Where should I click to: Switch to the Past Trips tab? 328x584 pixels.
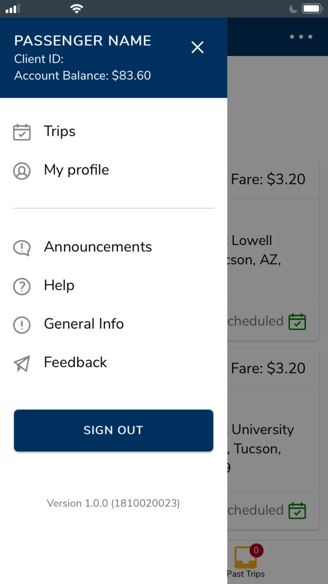(x=246, y=574)
